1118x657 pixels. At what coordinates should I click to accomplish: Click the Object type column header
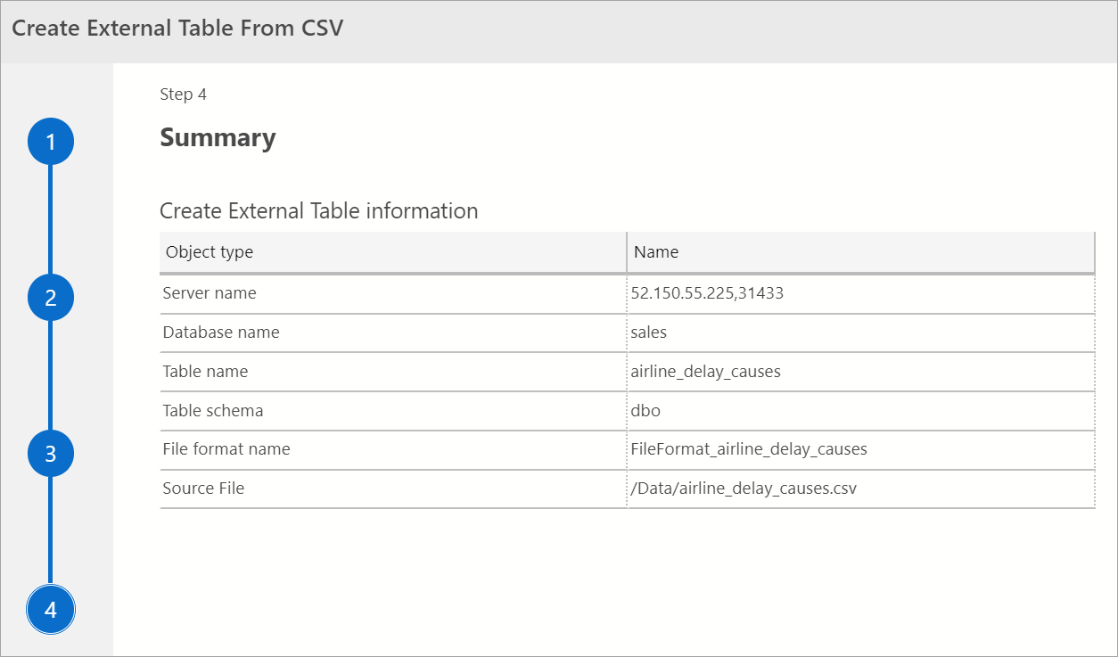point(210,252)
